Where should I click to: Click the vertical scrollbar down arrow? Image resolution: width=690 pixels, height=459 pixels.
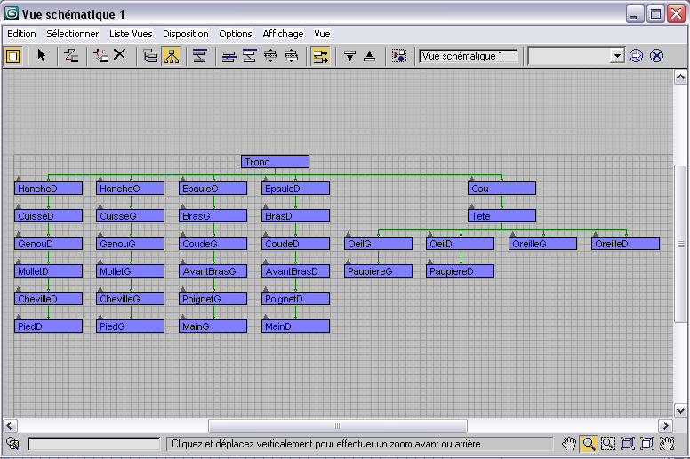pos(680,411)
